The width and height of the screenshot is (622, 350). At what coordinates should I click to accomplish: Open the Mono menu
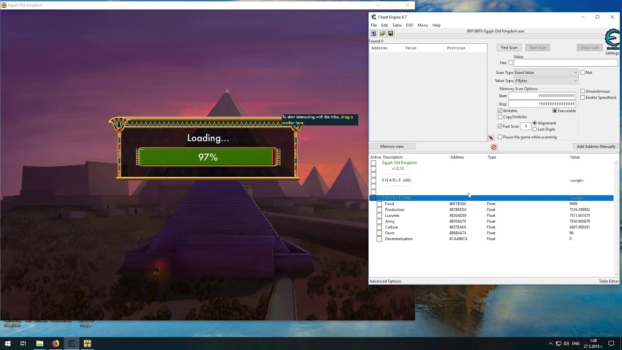422,25
